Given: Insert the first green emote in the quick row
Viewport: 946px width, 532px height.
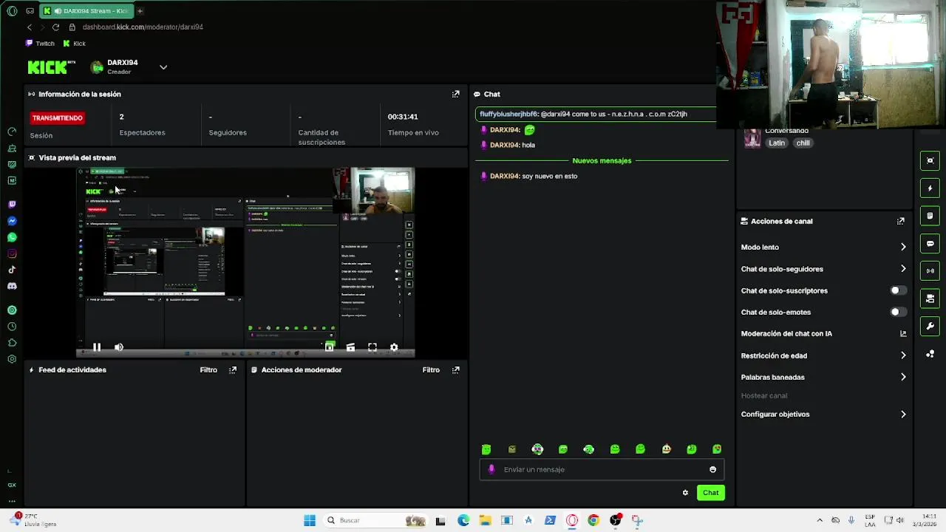Looking at the screenshot, I should tap(486, 449).
